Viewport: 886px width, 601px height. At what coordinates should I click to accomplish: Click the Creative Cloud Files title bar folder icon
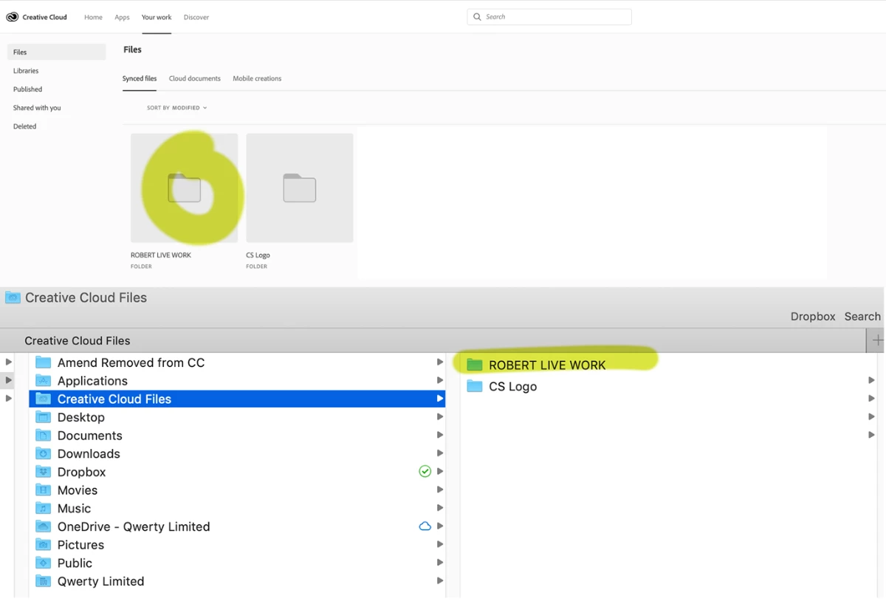(x=13, y=298)
